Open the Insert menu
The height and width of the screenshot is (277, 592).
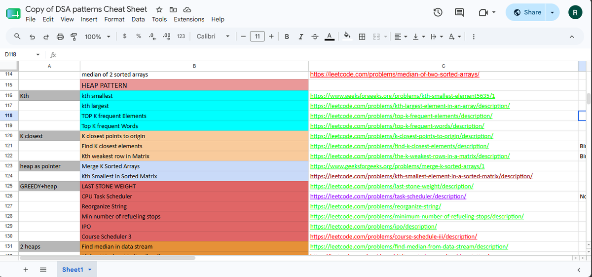[89, 19]
